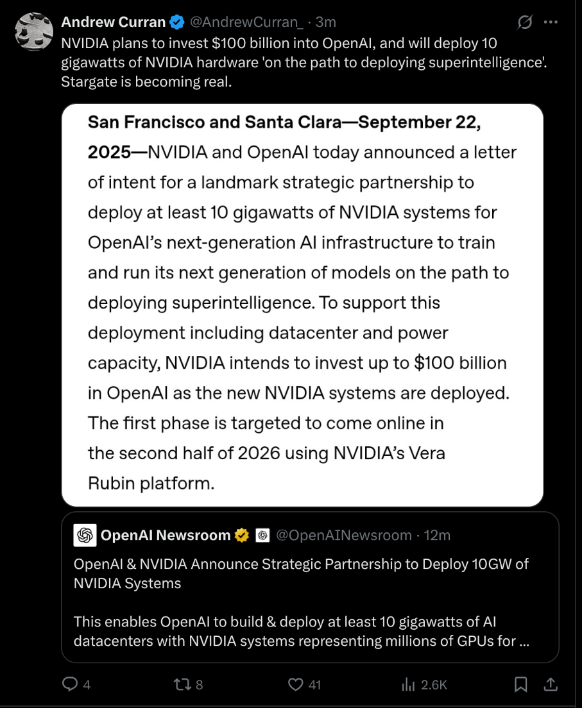Open the share post menu
Image resolution: width=582 pixels, height=708 pixels.
point(551,684)
